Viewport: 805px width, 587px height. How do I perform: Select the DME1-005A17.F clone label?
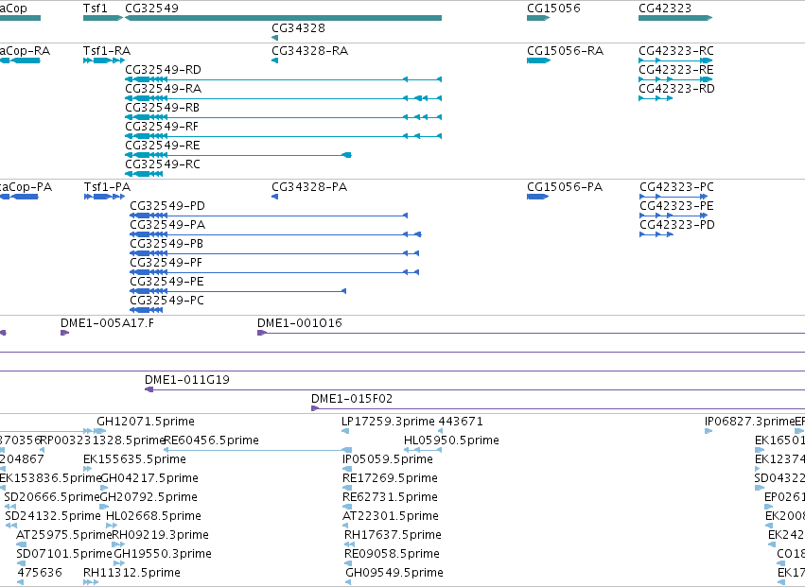tap(107, 323)
